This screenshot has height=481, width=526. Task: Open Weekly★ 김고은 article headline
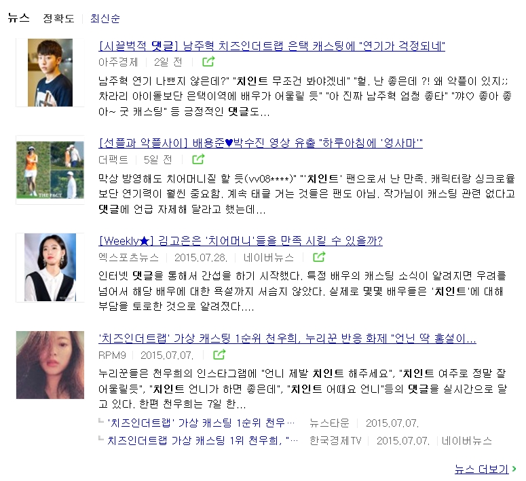tap(240, 240)
